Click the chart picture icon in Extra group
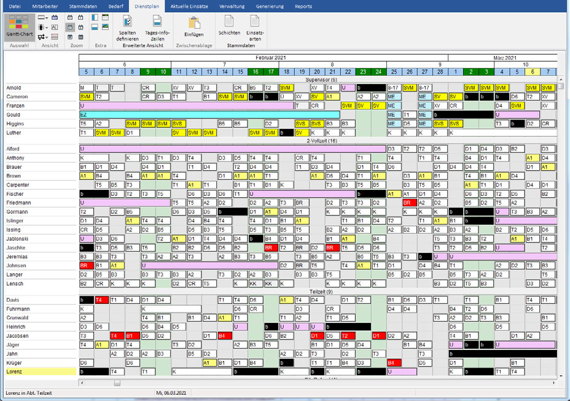Image resolution: width=570 pixels, height=401 pixels. click(106, 27)
